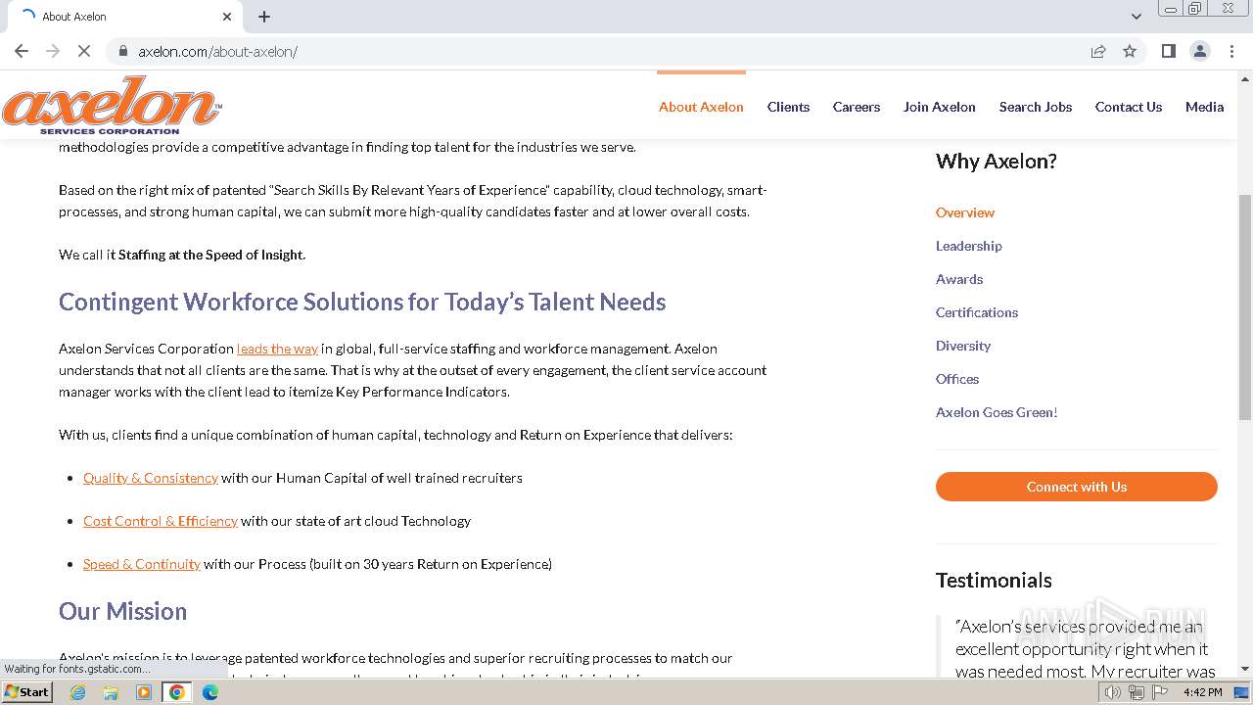Open the Careers menu
Screen dimensions: 1253x705
(x=857, y=107)
